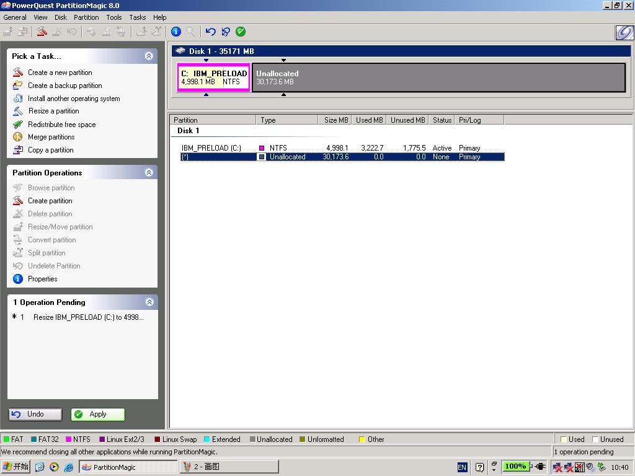Viewport: 635px width, 476px height.
Task: Open the General menu
Action: coord(15,17)
